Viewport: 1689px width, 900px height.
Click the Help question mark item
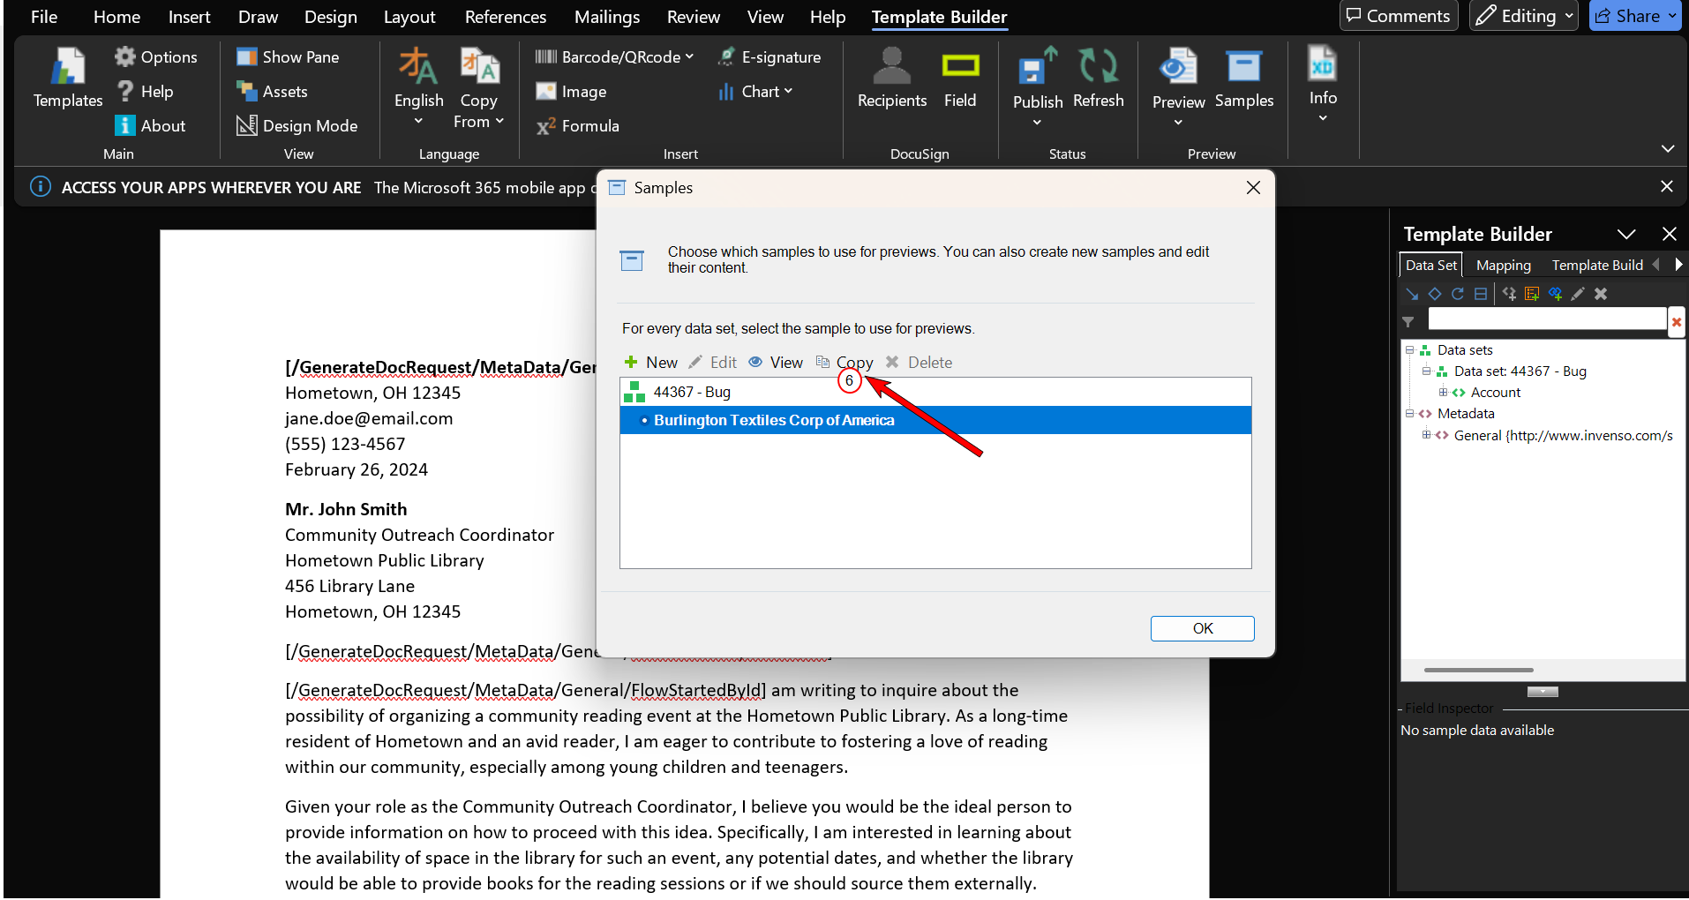pyautogui.click(x=145, y=91)
